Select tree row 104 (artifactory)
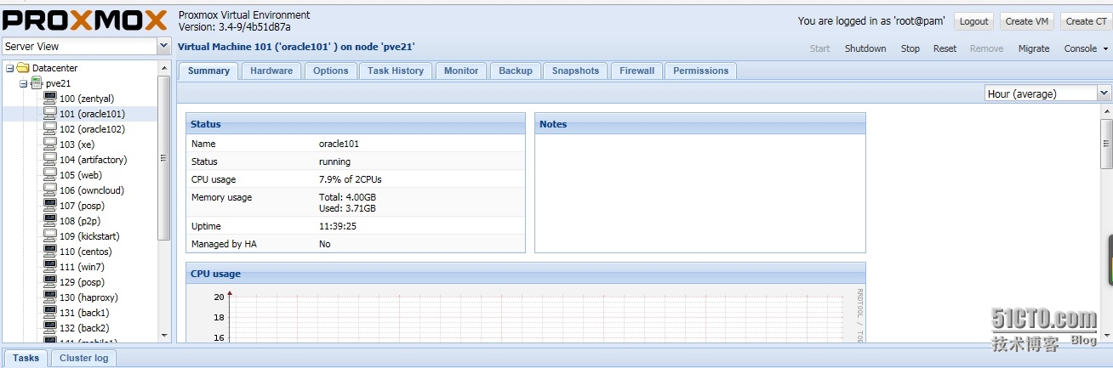The width and height of the screenshot is (1113, 368). [79, 160]
